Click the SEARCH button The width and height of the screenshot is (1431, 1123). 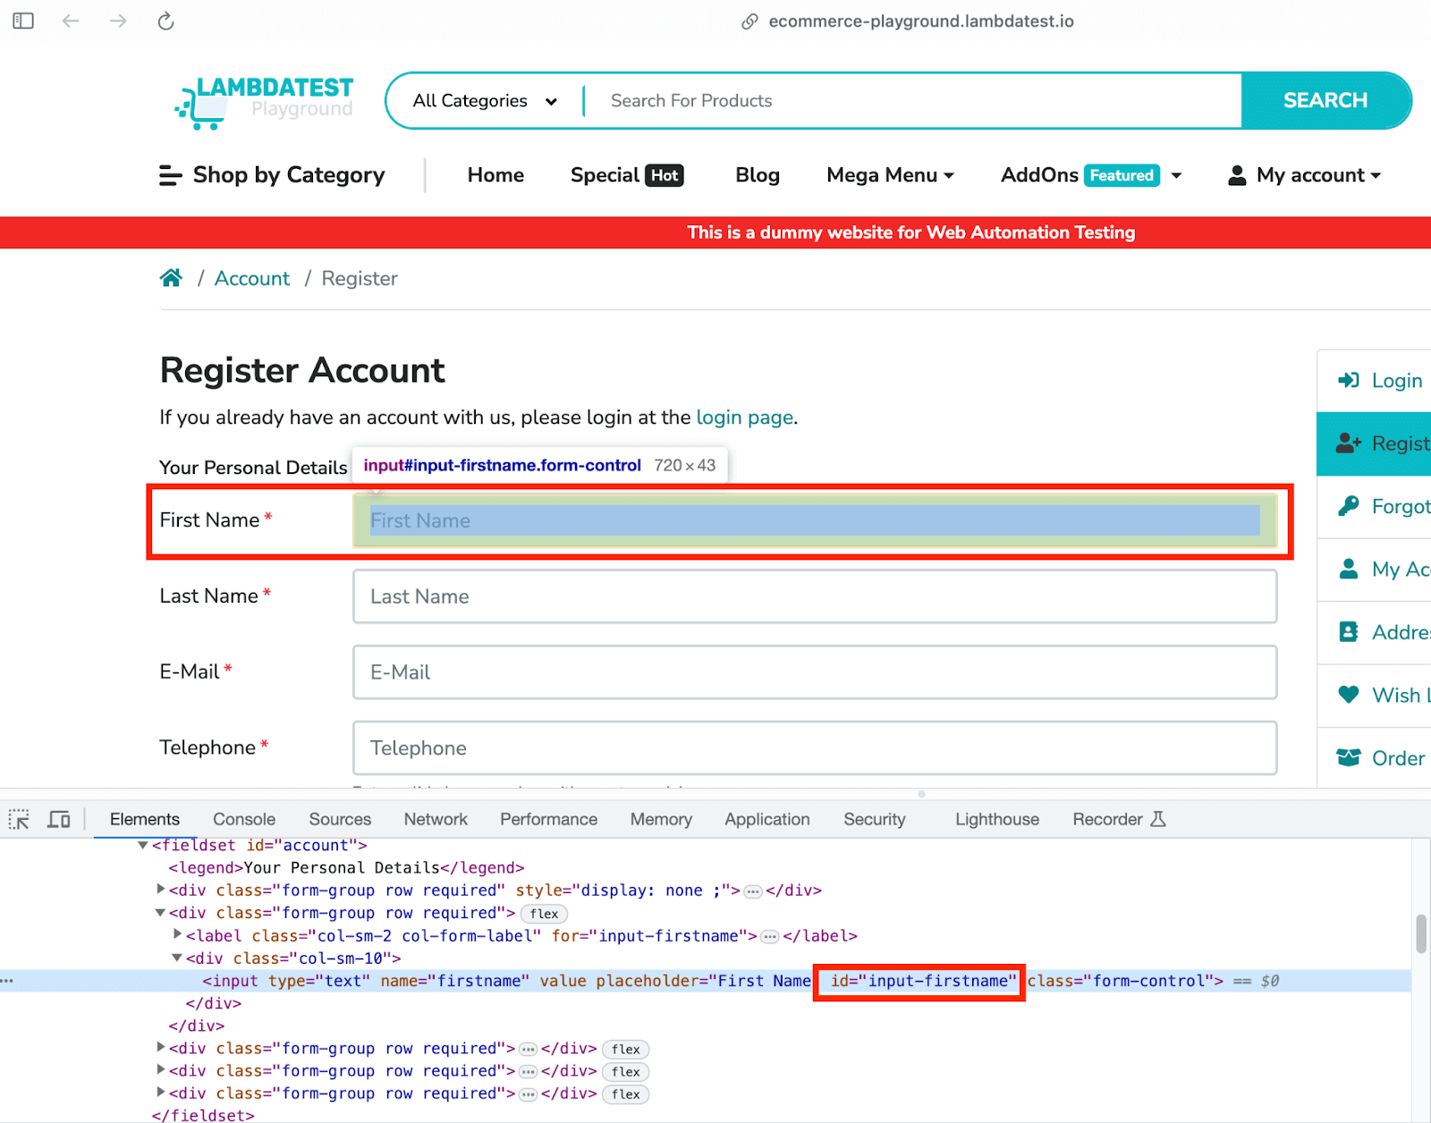(1325, 100)
